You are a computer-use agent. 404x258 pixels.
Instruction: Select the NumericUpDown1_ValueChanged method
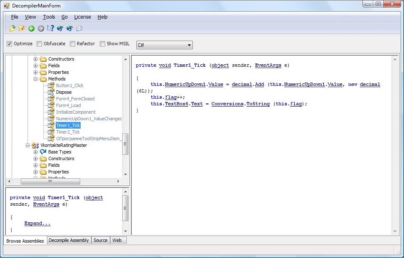89,119
